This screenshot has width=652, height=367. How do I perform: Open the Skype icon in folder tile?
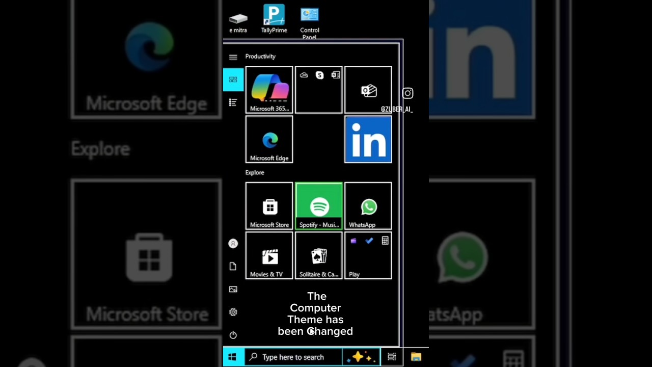pyautogui.click(x=319, y=75)
